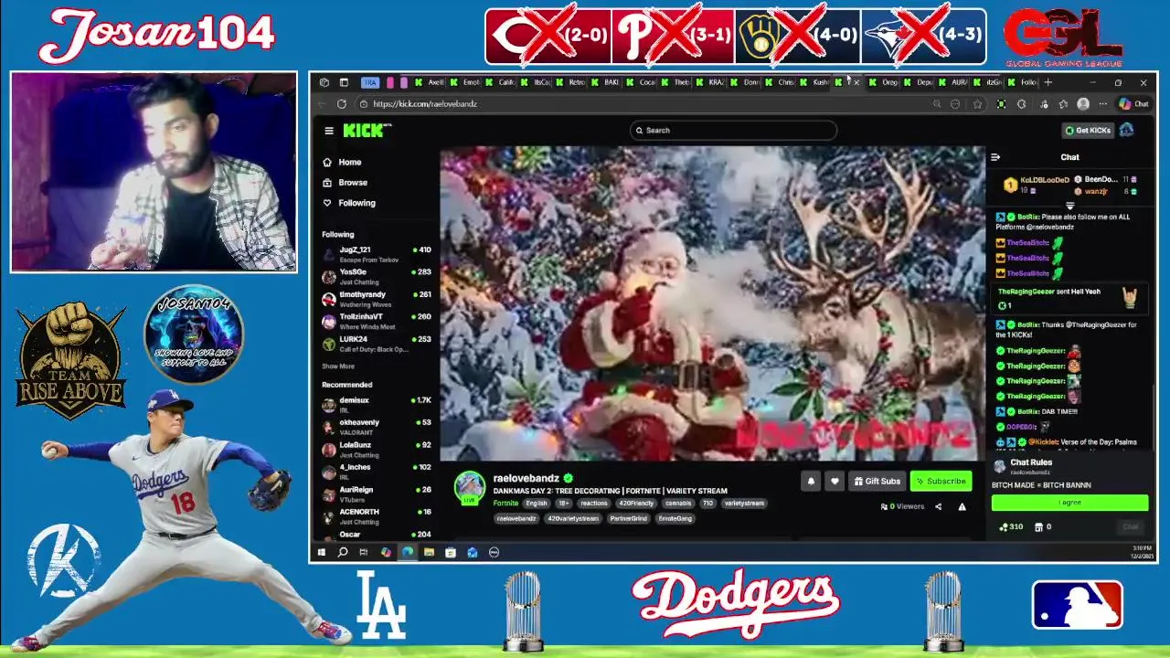Screen dimensions: 1170x658
Task: Click I agree on chat rules
Action: click(x=1069, y=502)
